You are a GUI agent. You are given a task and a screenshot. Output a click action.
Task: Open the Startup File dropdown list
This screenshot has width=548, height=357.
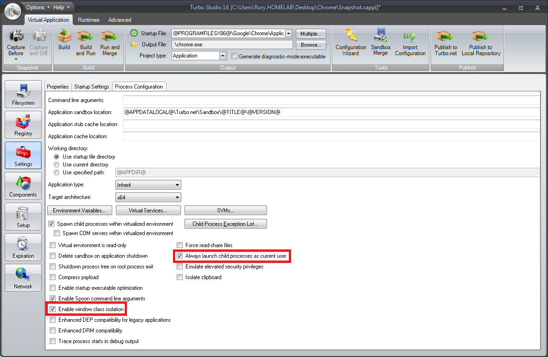click(289, 33)
